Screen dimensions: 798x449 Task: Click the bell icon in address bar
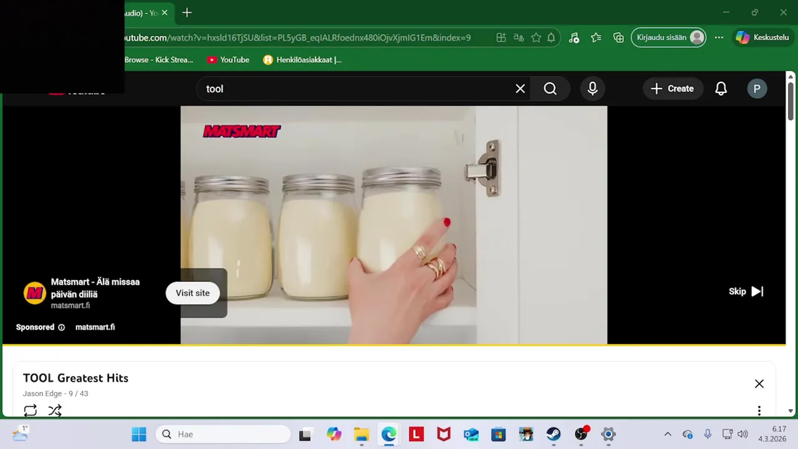pyautogui.click(x=551, y=37)
